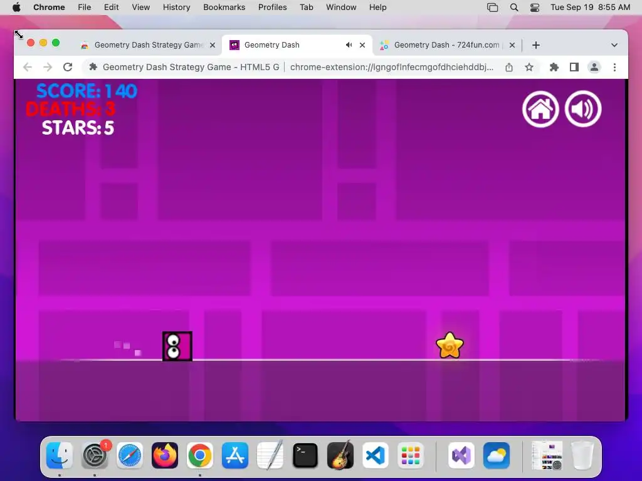
Task: Open the View menu
Action: coord(141,8)
